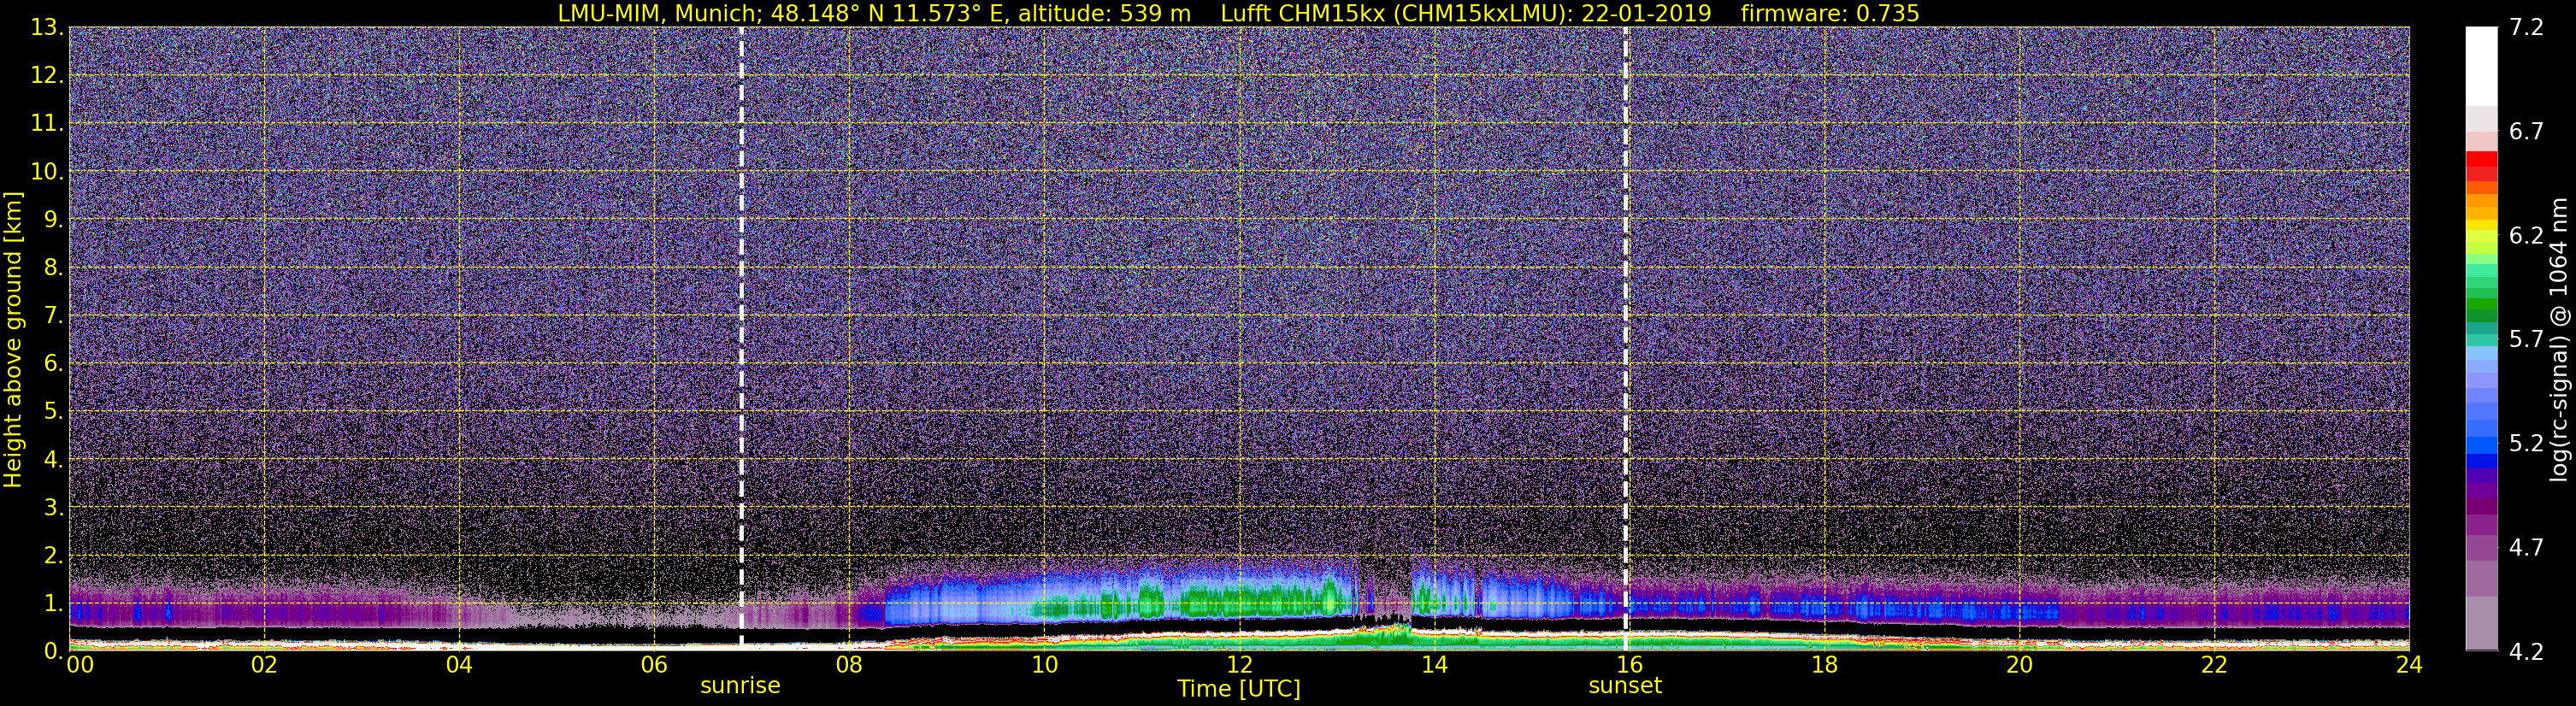This screenshot has height=706, width=2576.
Task: Click the '6.2' colorbar value
Action: (2526, 235)
